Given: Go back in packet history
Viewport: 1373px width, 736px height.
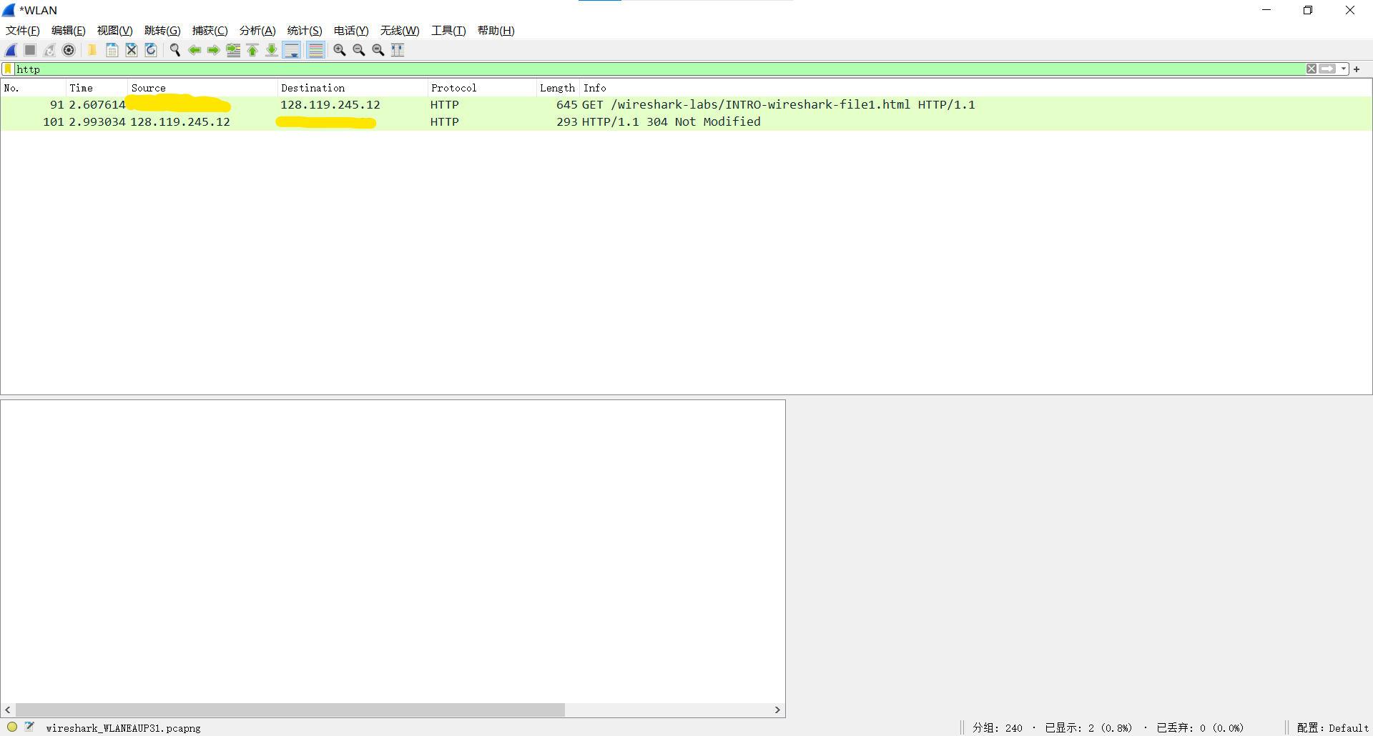Looking at the screenshot, I should 194,50.
